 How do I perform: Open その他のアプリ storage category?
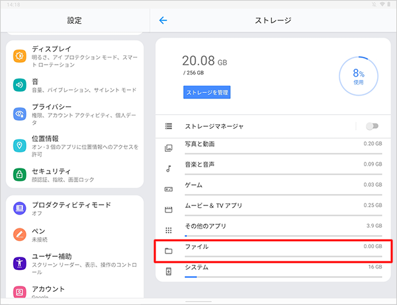point(273,230)
